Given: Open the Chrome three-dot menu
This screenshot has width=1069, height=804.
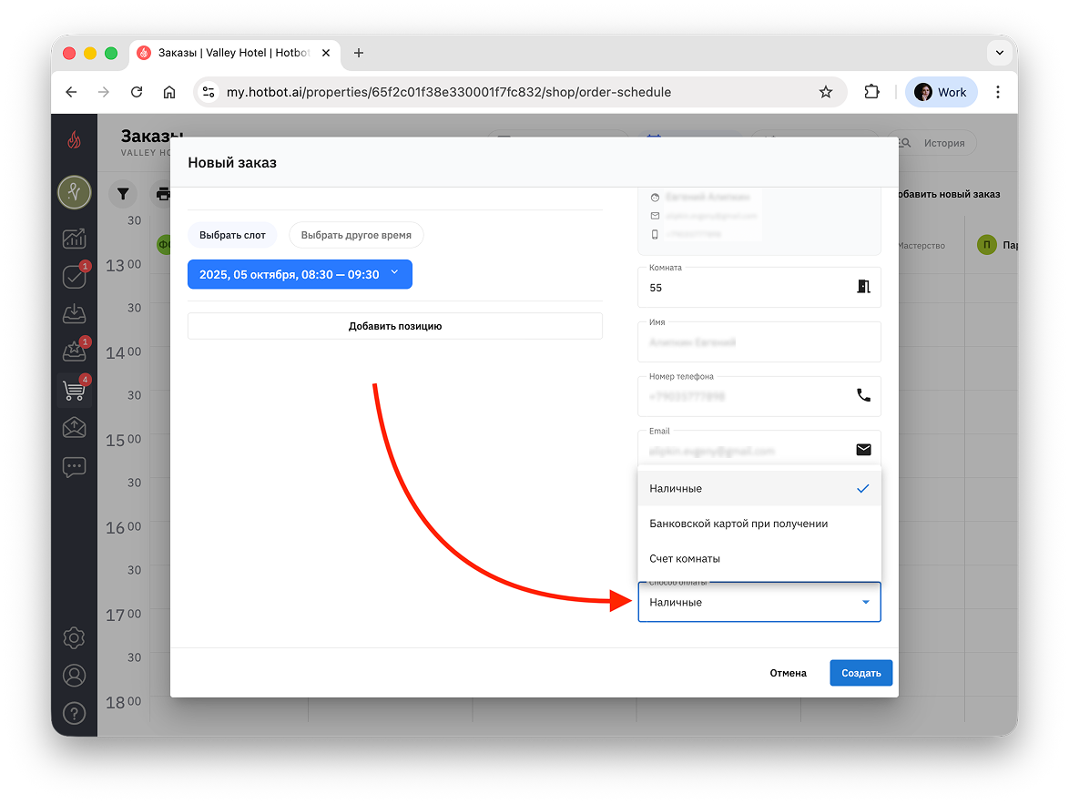Looking at the screenshot, I should [997, 92].
